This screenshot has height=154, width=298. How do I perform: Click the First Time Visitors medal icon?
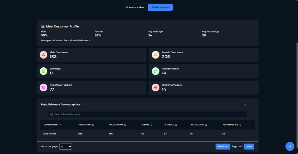[x=156, y=88]
